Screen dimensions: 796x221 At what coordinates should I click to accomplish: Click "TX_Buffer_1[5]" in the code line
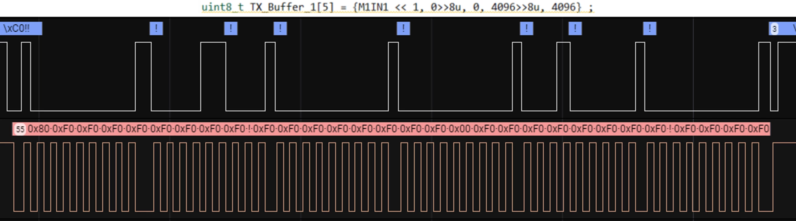292,7
